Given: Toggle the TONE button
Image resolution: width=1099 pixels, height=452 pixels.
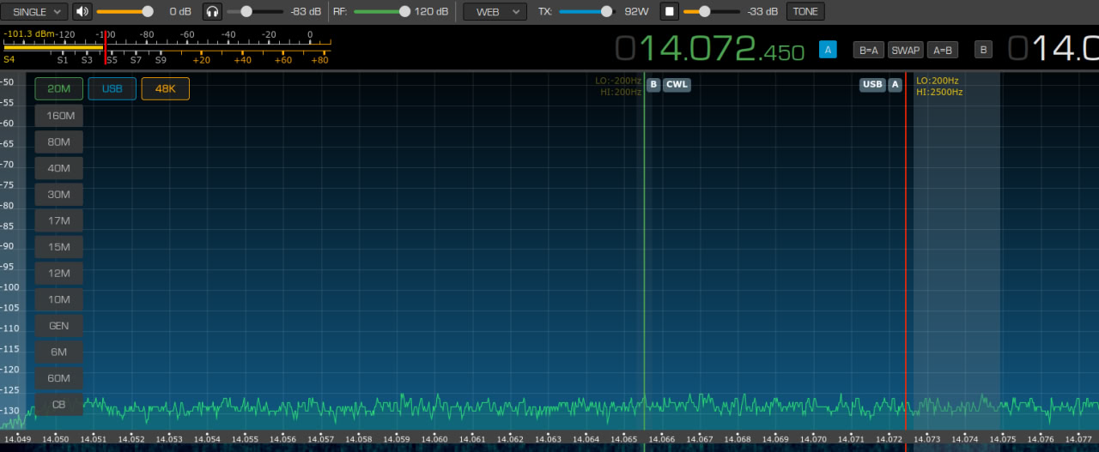Looking at the screenshot, I should pos(805,12).
